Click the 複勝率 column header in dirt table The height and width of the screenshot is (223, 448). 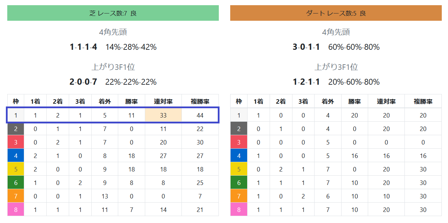pyautogui.click(x=423, y=101)
